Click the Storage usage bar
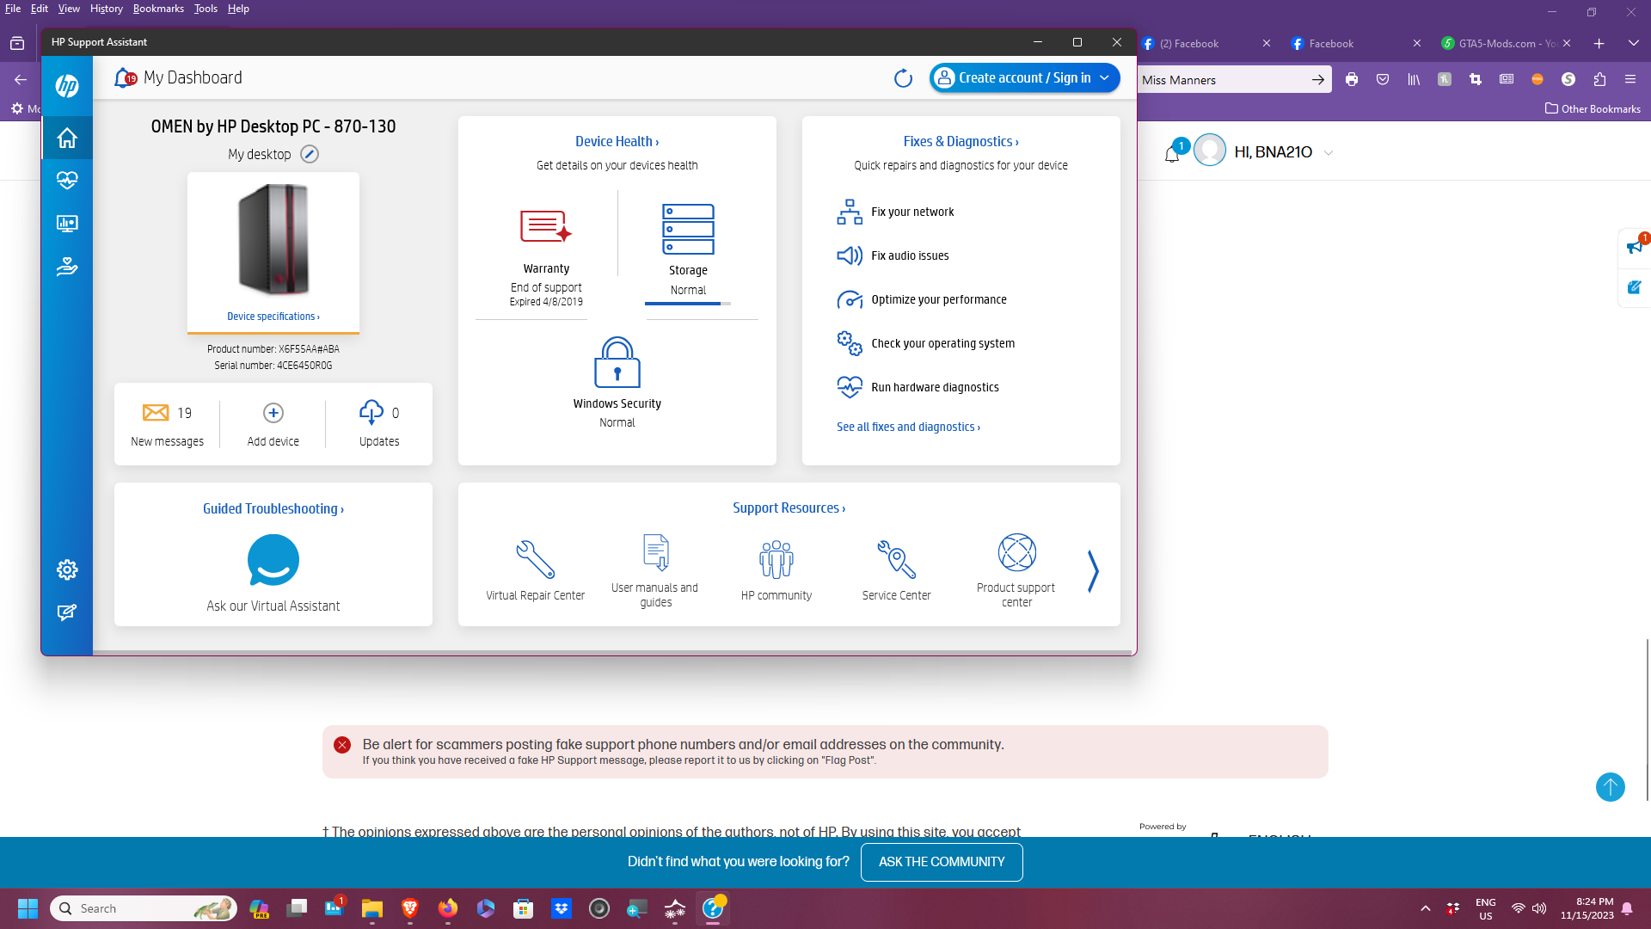This screenshot has width=1651, height=929. click(687, 303)
